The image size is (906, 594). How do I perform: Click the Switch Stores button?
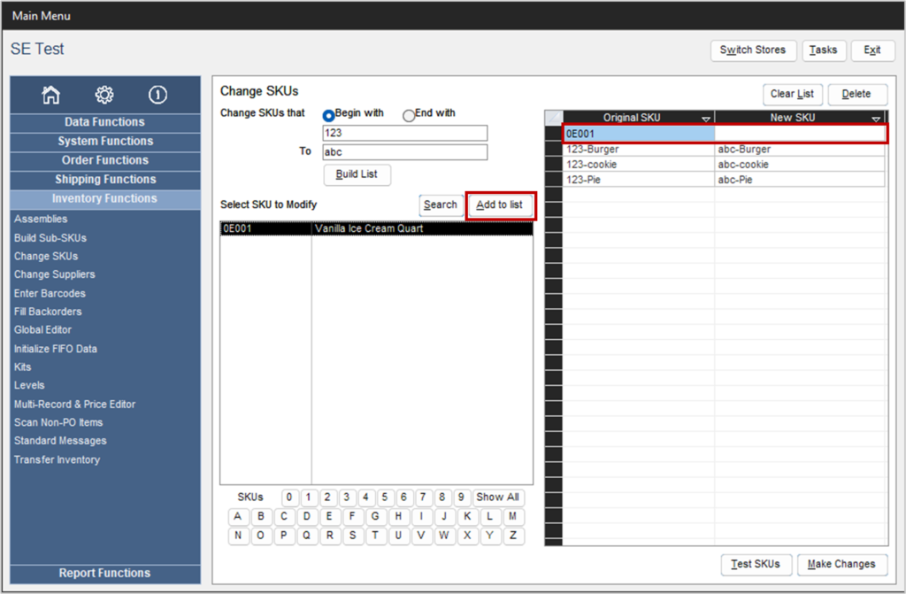(x=753, y=50)
